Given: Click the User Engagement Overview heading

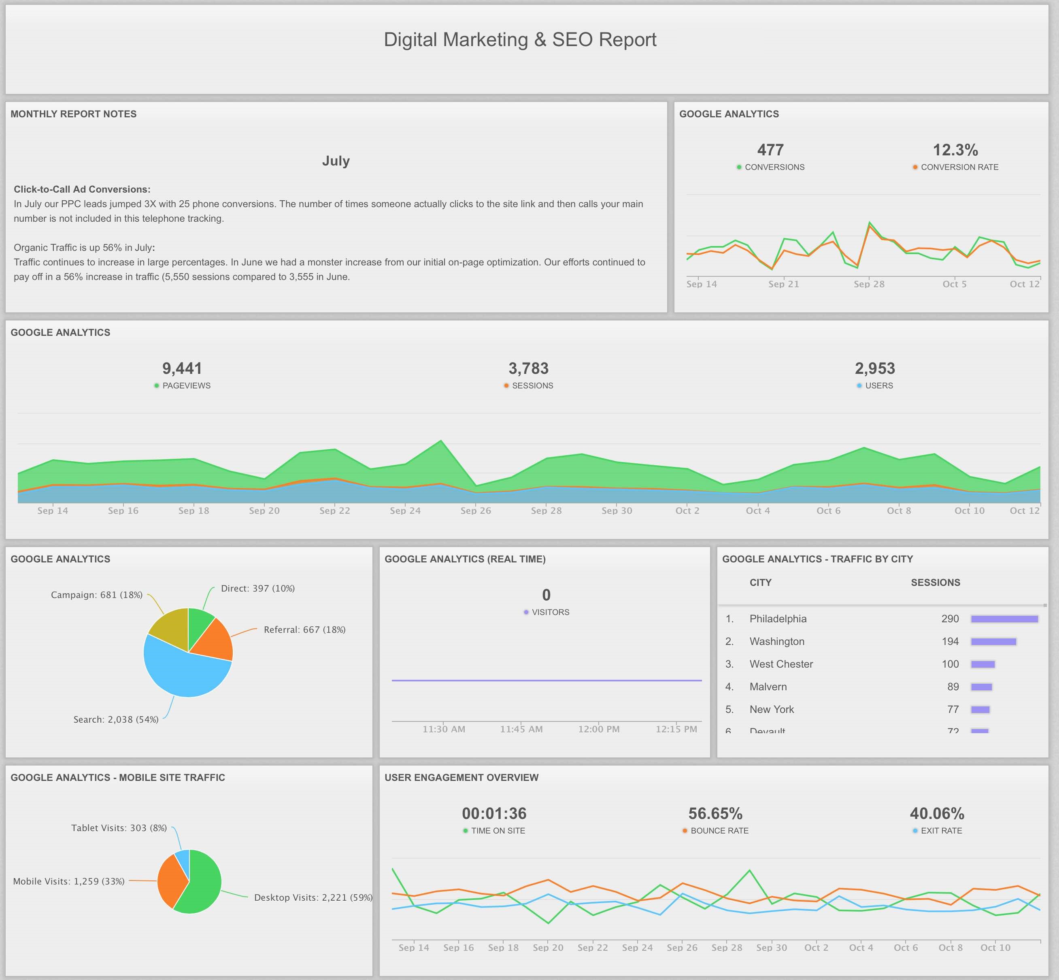Looking at the screenshot, I should click(461, 777).
